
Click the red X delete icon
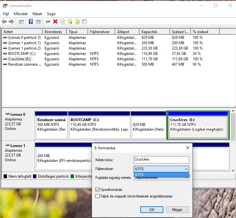tap(55, 22)
